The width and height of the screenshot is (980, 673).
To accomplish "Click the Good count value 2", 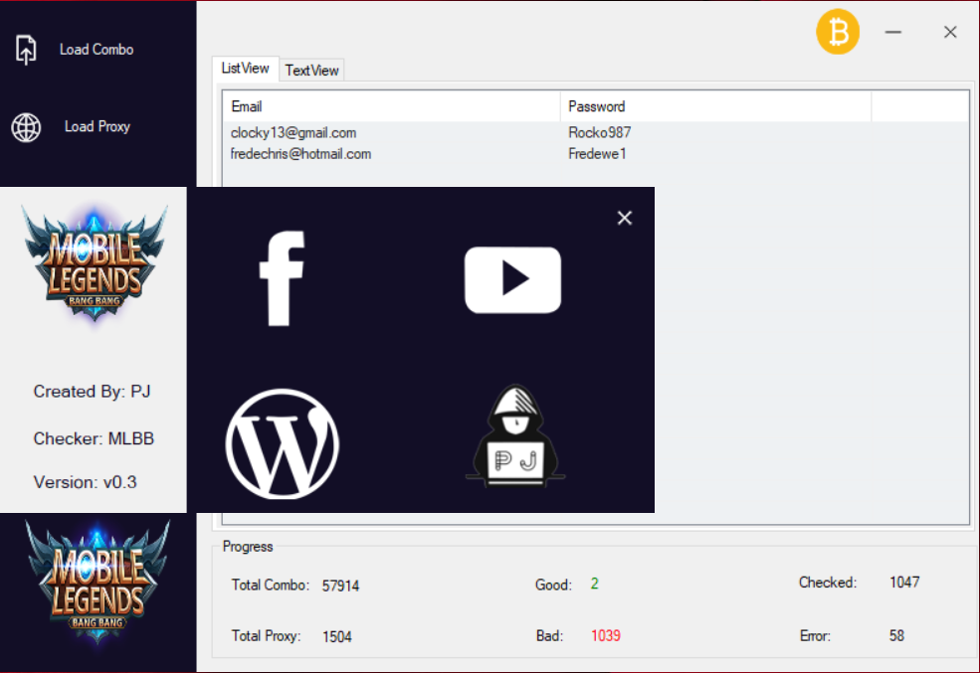I will [x=594, y=584].
